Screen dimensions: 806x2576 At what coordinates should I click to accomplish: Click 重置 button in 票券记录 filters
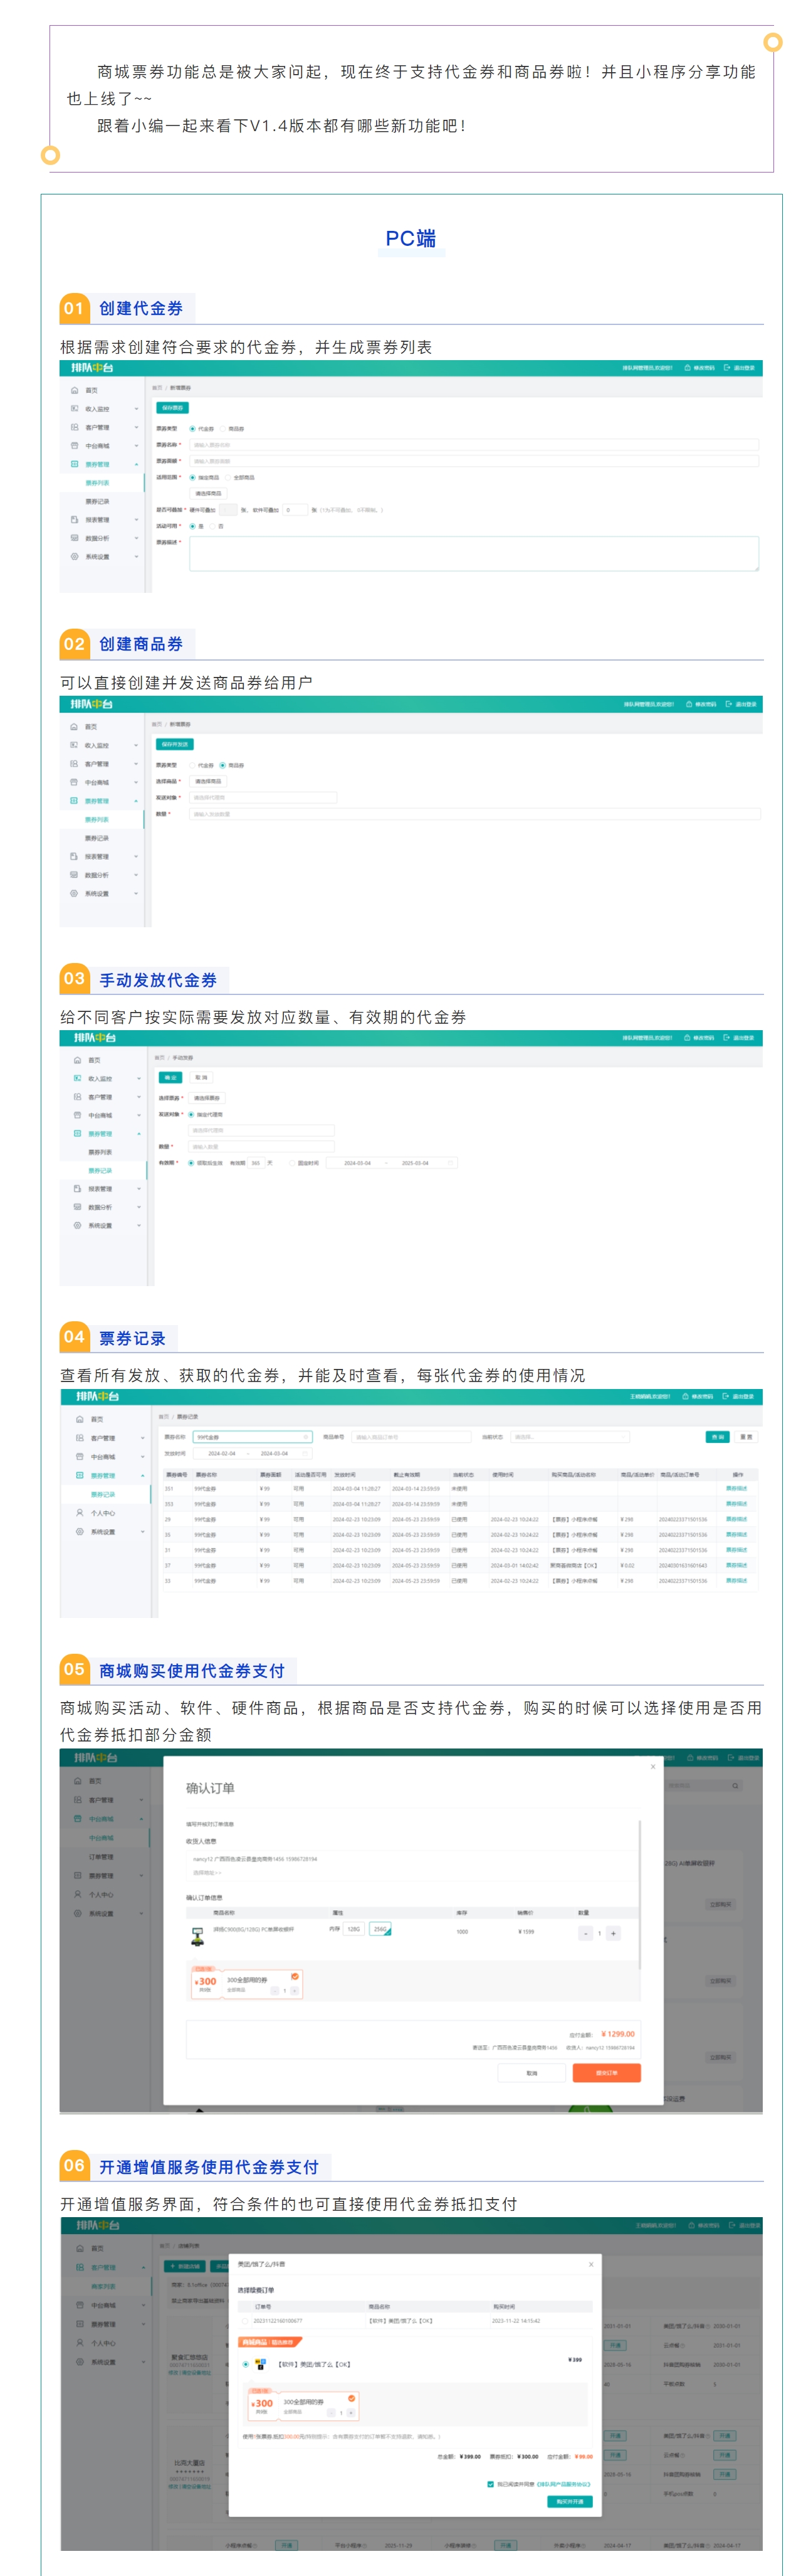coord(746,1437)
